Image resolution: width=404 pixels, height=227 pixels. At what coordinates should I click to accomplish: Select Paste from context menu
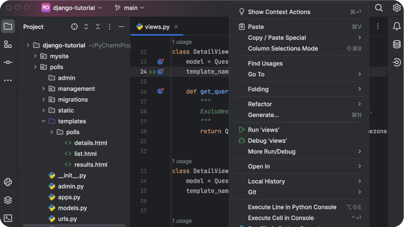point(299,27)
